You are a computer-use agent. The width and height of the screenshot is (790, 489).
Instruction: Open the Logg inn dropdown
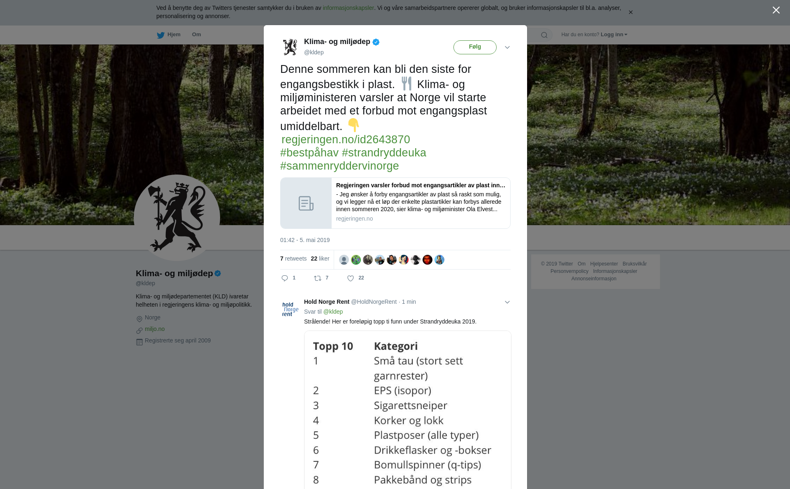point(614,35)
